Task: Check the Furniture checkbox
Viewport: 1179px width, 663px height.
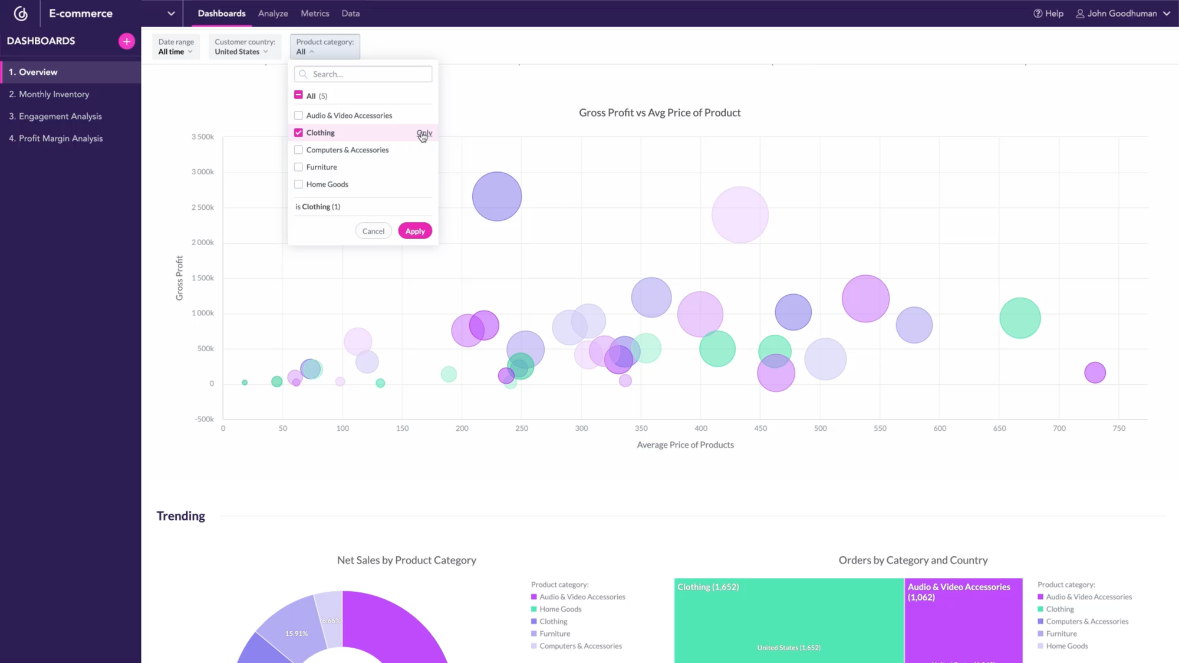Action: (298, 167)
